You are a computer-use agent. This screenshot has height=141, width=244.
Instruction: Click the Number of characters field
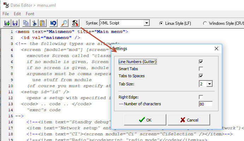point(206,104)
